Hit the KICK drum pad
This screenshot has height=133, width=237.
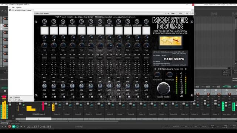coord(44,31)
